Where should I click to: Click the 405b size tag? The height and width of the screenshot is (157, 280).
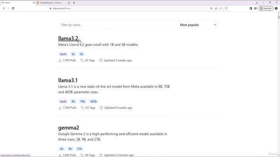pos(93,101)
